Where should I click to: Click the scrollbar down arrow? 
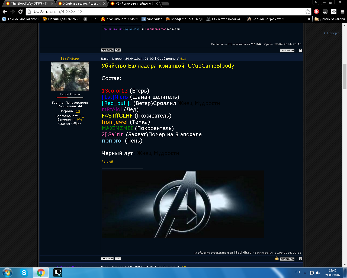coord(345,265)
